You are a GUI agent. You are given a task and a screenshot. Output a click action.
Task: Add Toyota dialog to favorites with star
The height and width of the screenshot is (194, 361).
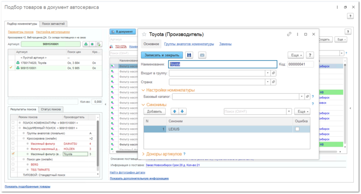pyautogui.click(x=144, y=34)
